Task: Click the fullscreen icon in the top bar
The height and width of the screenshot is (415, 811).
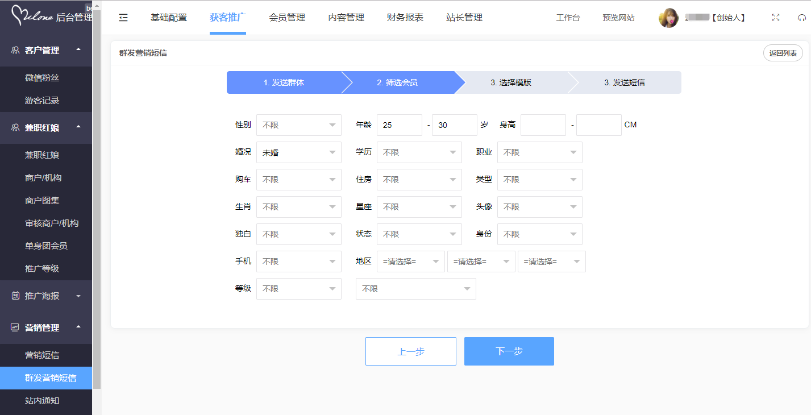Action: coord(776,18)
